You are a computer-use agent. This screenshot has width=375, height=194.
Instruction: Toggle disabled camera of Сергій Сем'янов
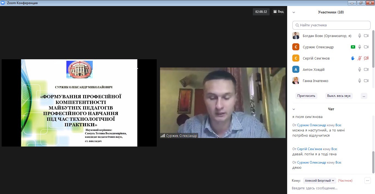pos(366,58)
